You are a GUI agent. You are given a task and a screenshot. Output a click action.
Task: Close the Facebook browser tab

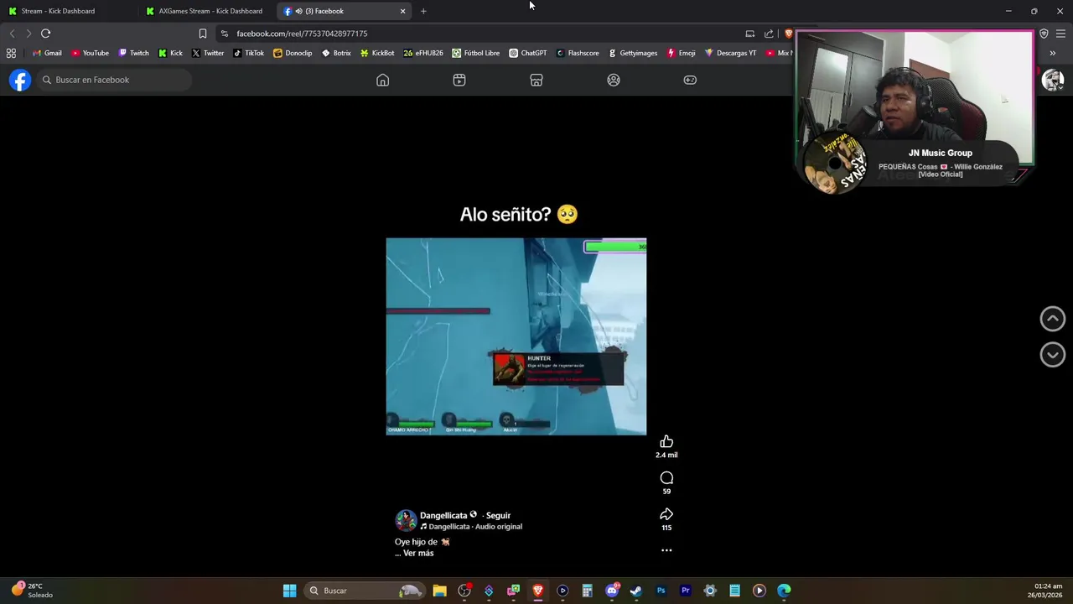click(402, 11)
